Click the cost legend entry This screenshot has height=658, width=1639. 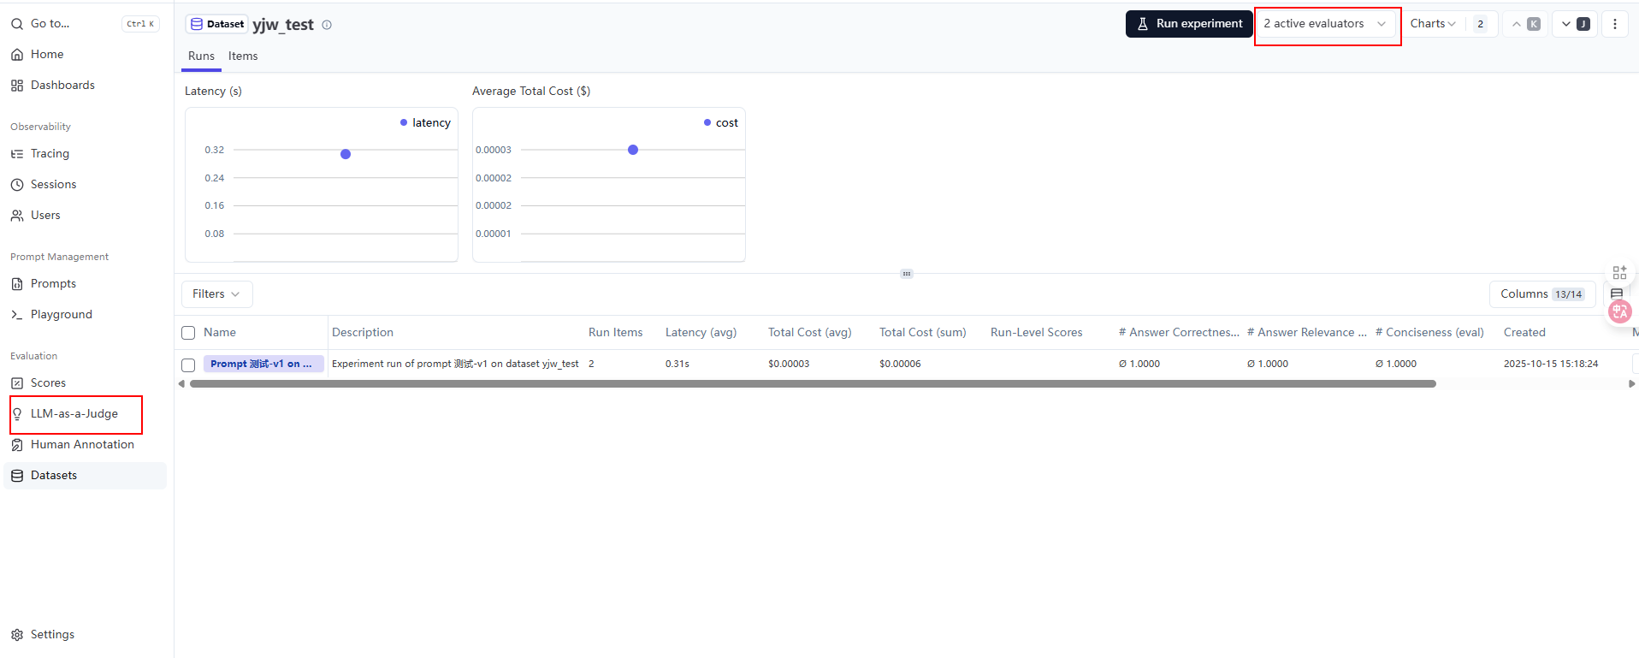721,123
